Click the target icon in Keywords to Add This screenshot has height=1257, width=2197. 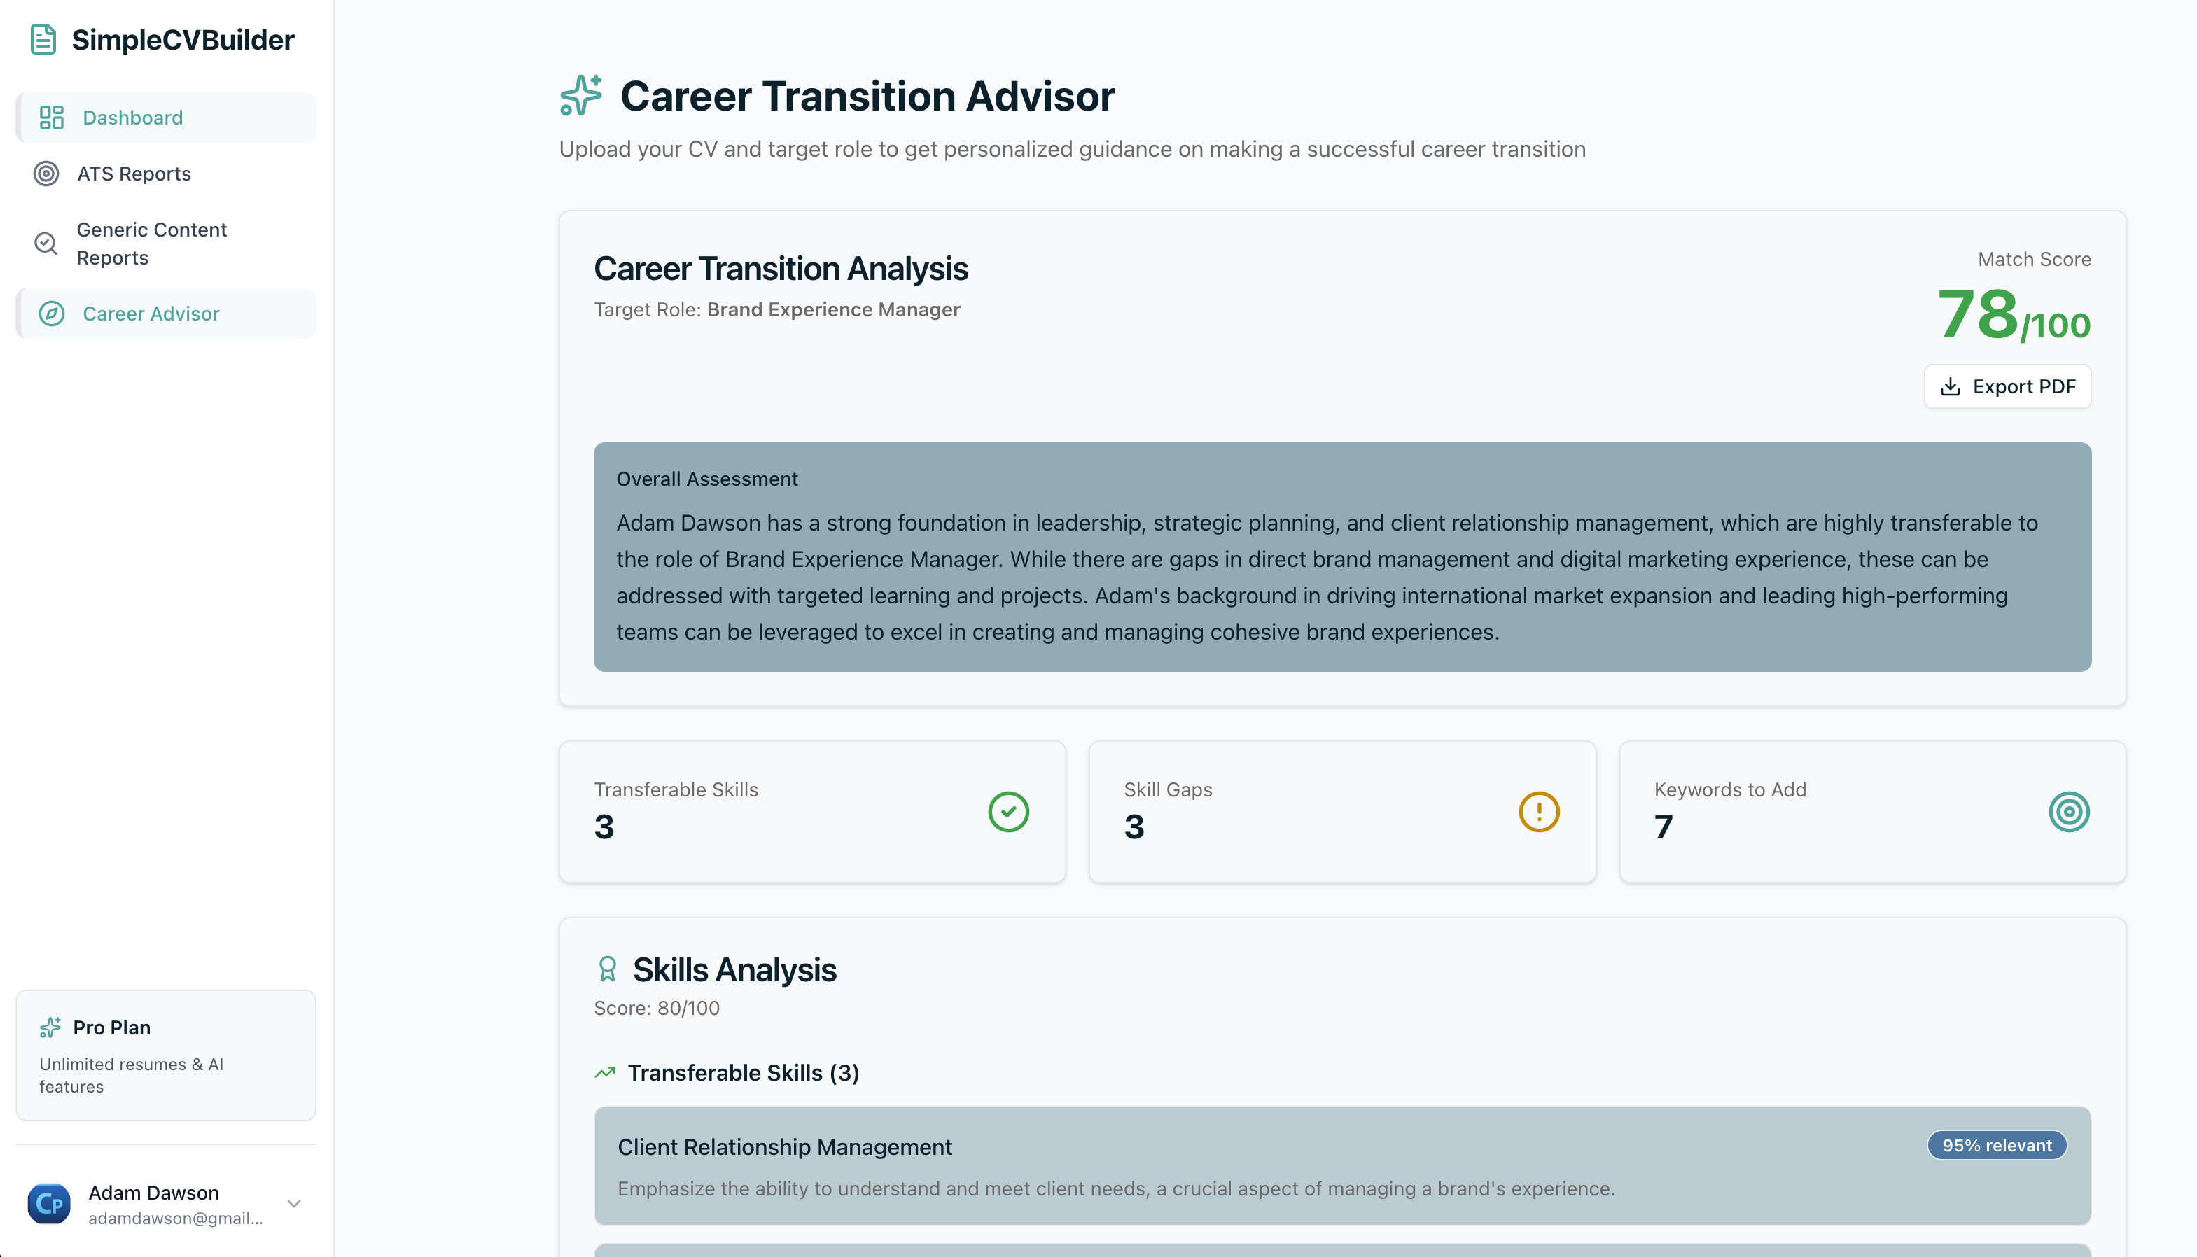(2069, 812)
